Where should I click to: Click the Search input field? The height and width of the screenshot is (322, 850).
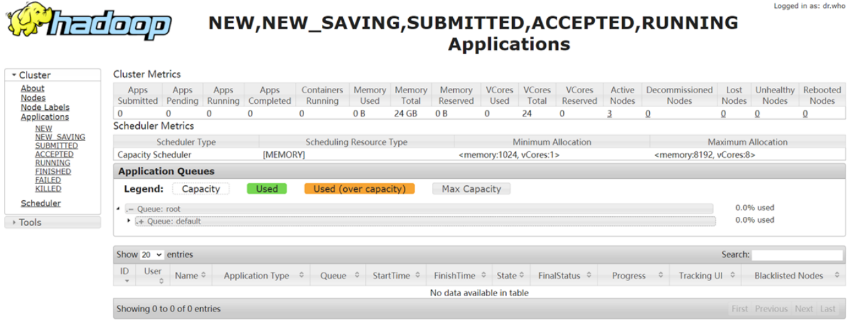(x=797, y=255)
